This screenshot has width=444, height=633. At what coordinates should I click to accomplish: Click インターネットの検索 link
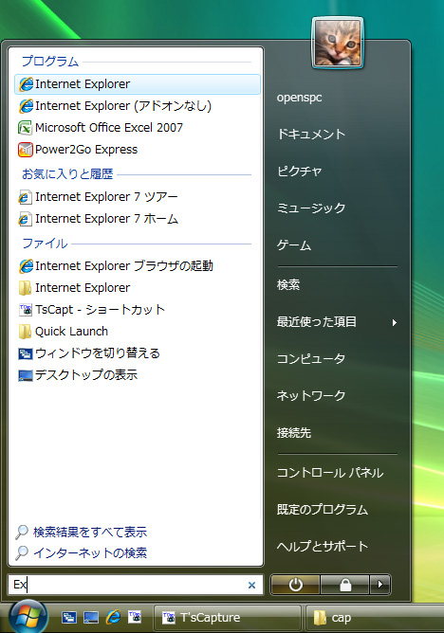click(90, 552)
